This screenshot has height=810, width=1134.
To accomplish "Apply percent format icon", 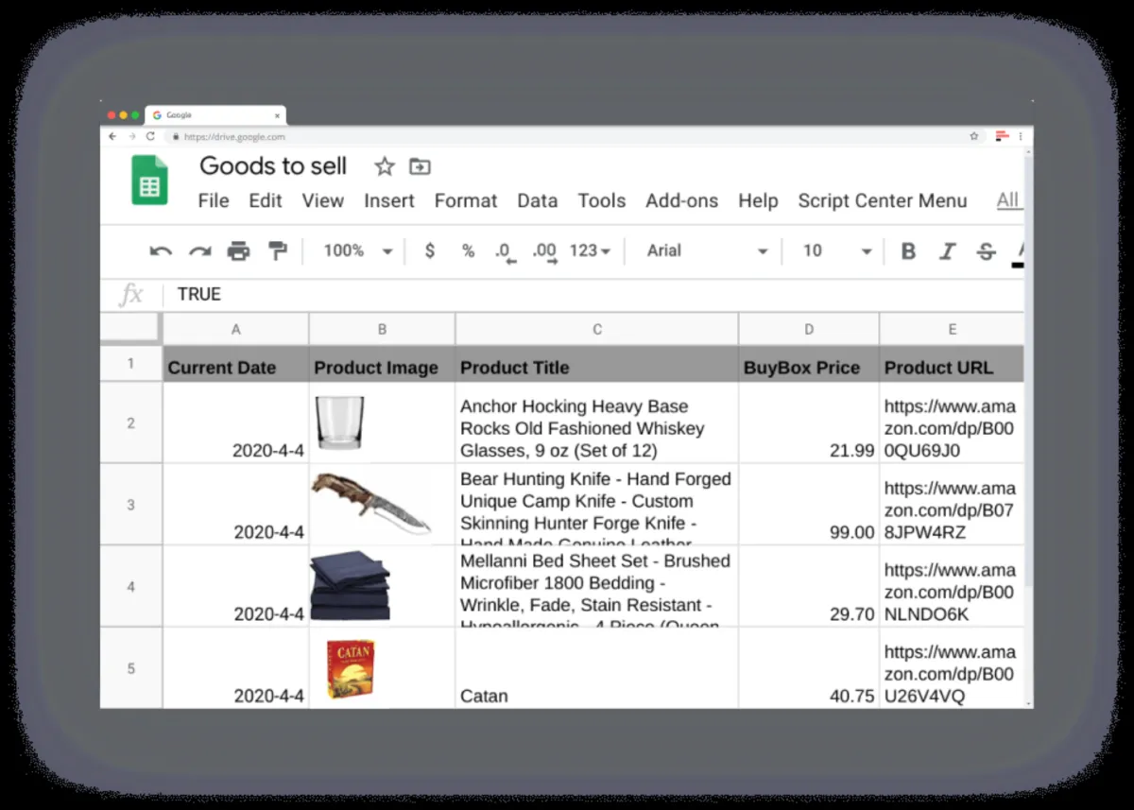I will [x=468, y=250].
